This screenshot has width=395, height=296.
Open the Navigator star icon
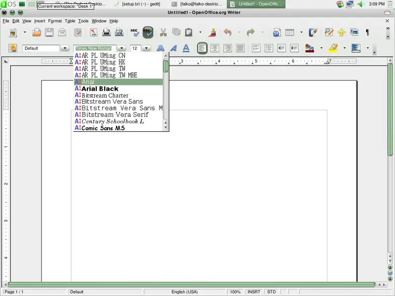342,33
